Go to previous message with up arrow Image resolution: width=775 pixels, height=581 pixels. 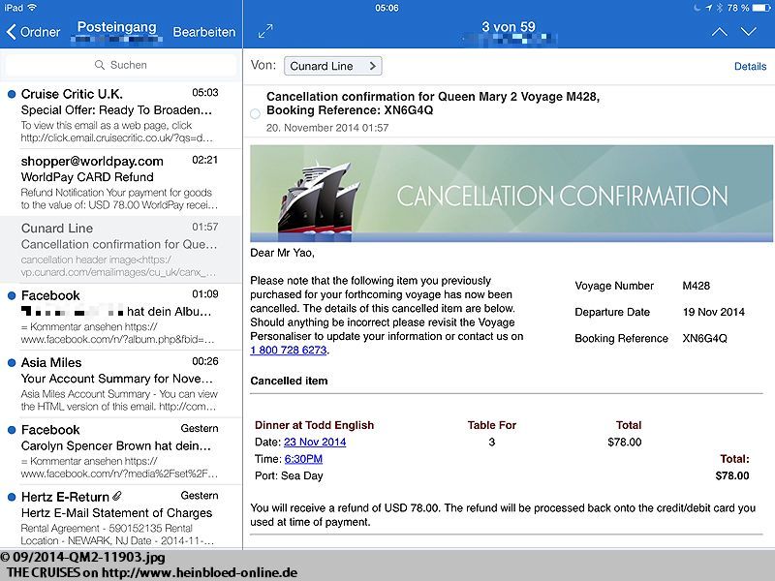coord(719,32)
